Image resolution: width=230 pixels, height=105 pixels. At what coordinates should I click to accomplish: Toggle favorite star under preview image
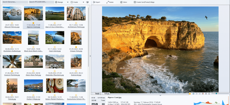pyautogui.click(x=190, y=94)
